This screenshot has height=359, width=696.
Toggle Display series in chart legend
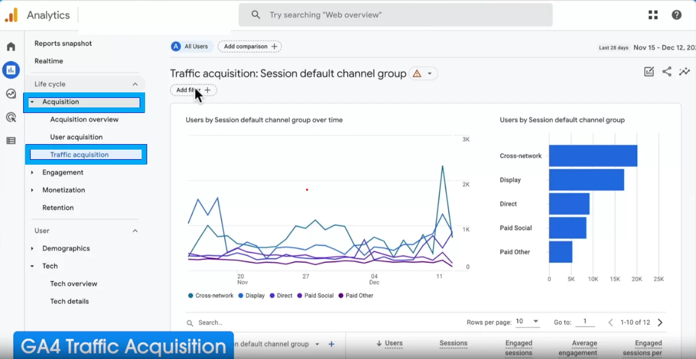point(252,296)
